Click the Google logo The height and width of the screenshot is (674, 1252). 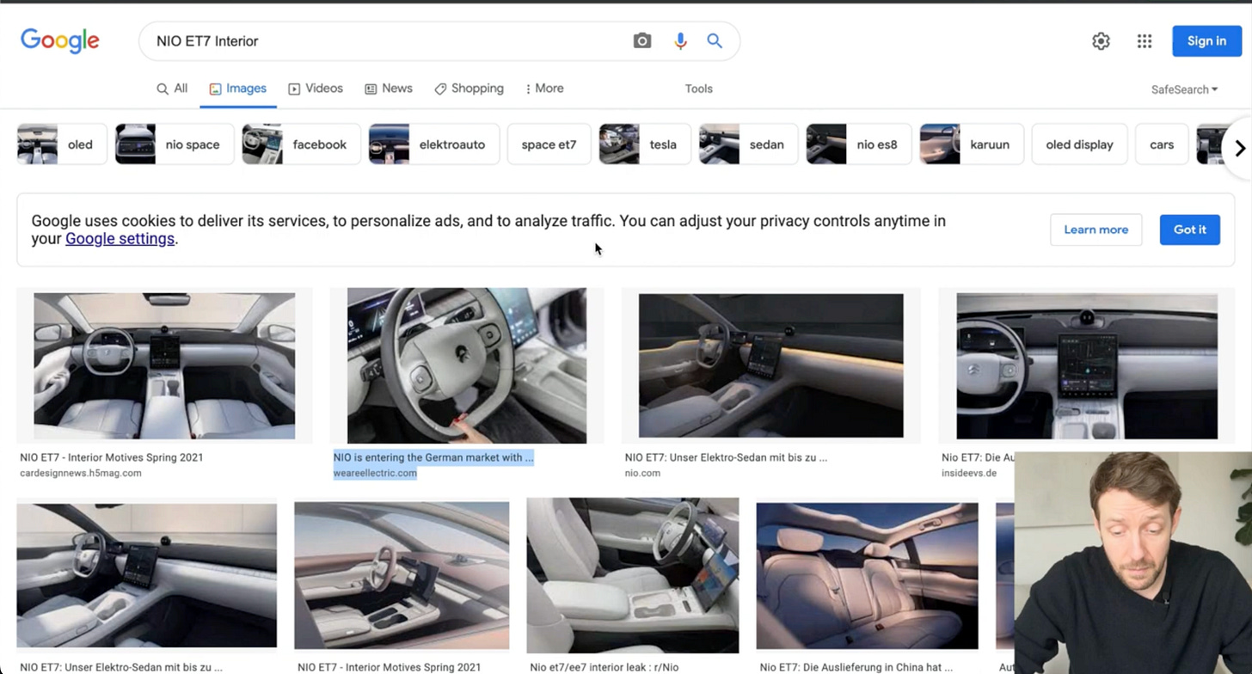point(60,40)
